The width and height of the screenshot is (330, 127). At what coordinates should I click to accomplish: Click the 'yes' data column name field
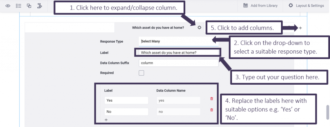tap(179, 100)
